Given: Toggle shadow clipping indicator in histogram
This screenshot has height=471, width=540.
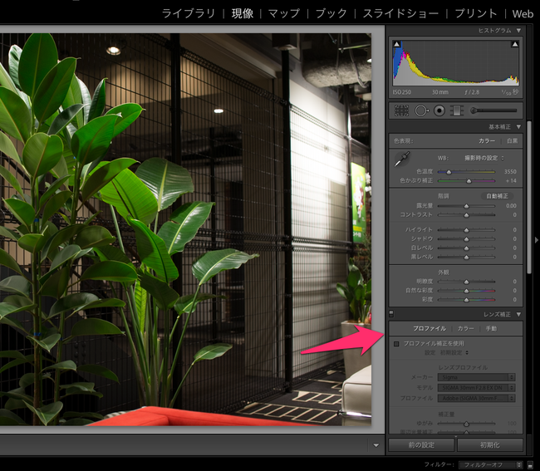Looking at the screenshot, I should click(x=397, y=44).
